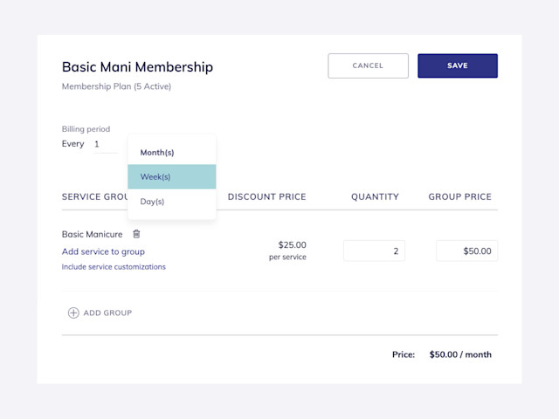The image size is (559, 419).
Task: Open the Add service to group link
Action: click(103, 251)
